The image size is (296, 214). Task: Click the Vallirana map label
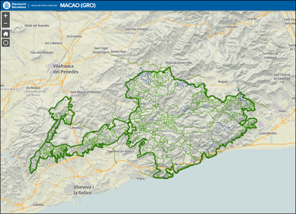231,27
